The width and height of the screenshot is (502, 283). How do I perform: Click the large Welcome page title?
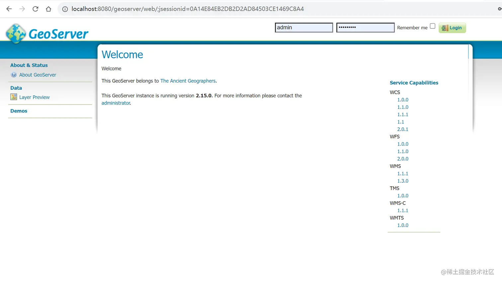pos(122,55)
